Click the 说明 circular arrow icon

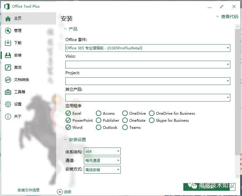(60, 192)
